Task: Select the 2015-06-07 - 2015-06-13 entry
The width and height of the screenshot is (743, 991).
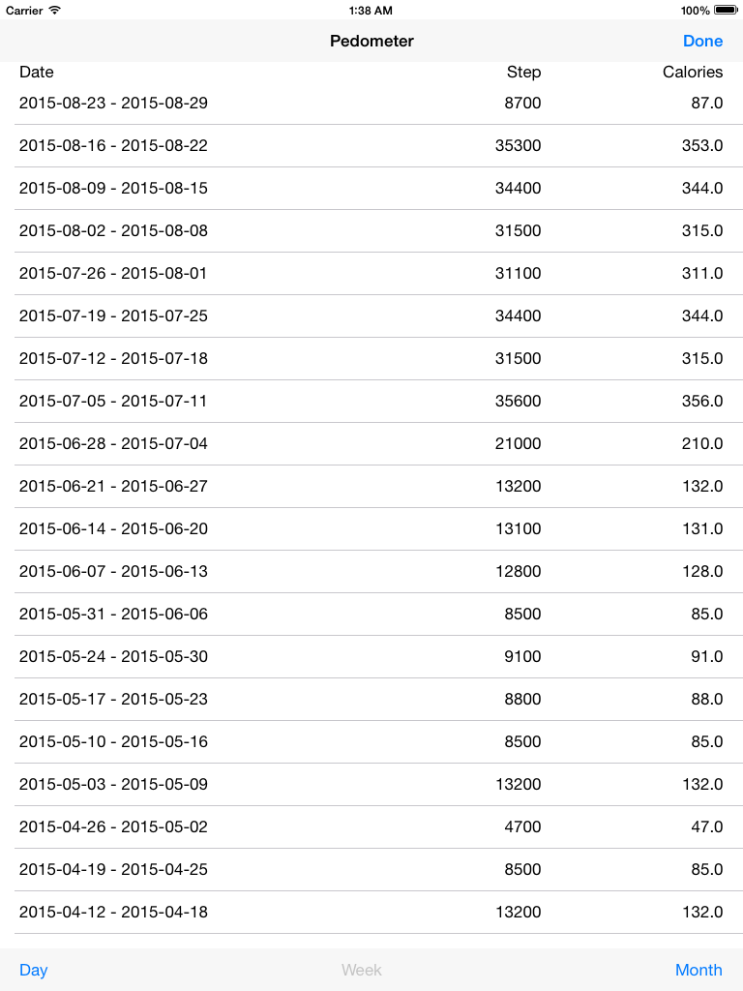Action: 371,571
